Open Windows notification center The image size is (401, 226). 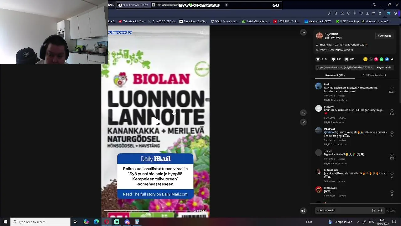394,222
